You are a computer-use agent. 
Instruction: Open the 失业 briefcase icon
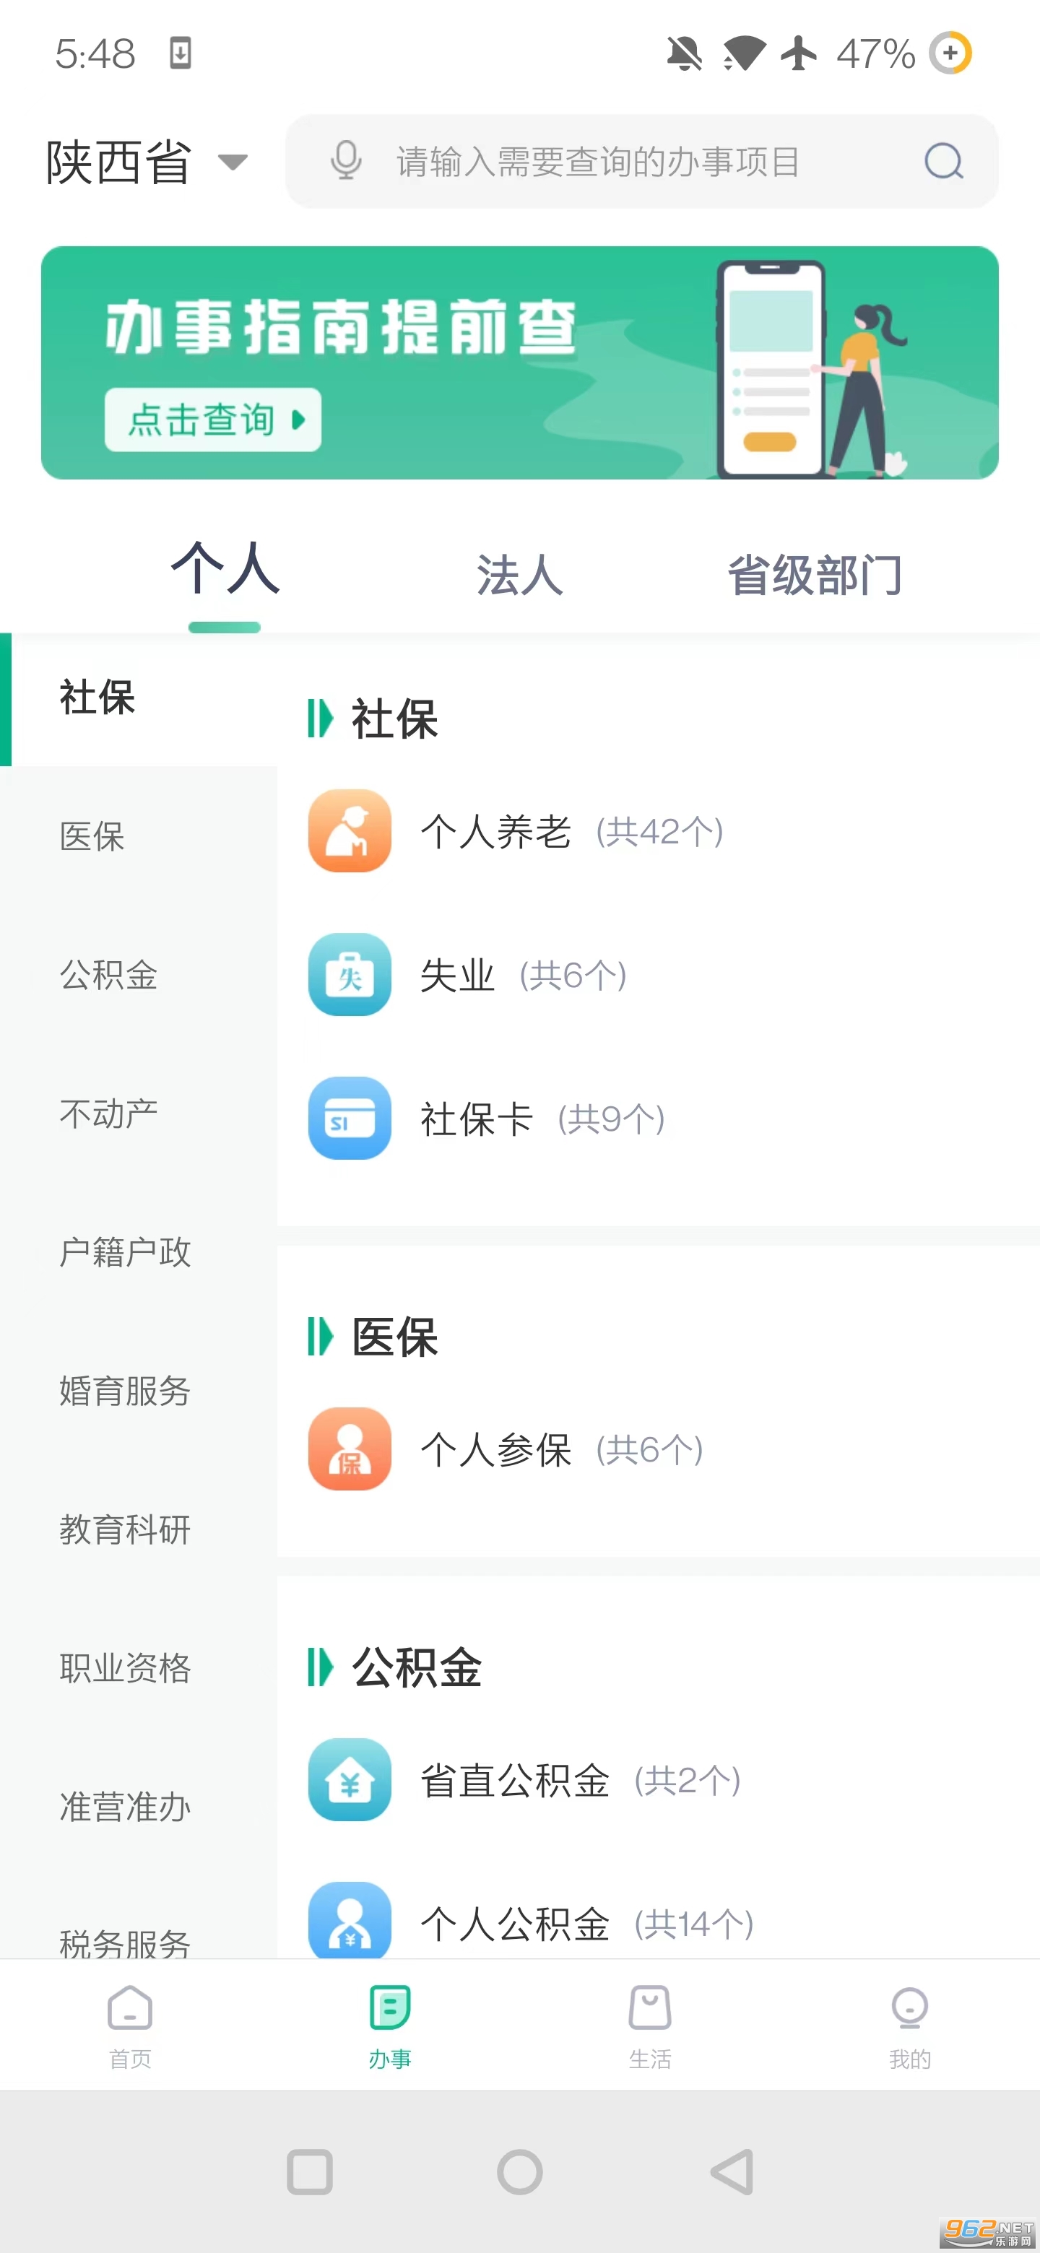click(349, 974)
